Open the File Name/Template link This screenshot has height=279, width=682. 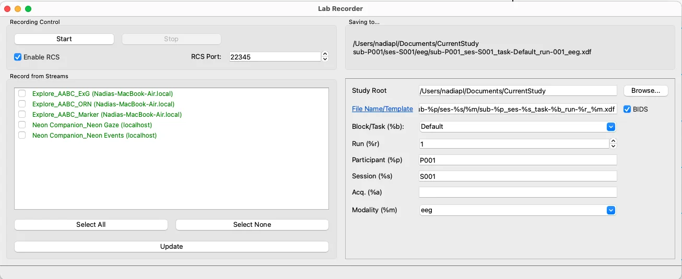tap(382, 109)
